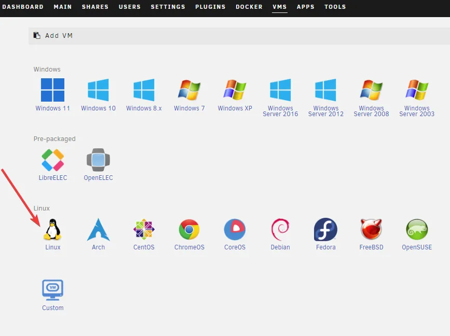The height and width of the screenshot is (336, 450).
Task: Pick the CentOS template icon
Action: (144, 230)
